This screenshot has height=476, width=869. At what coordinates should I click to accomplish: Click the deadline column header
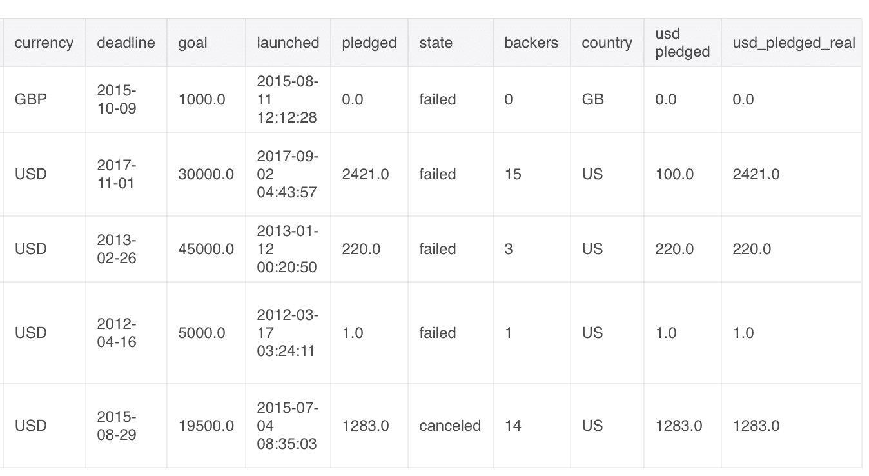pos(126,43)
